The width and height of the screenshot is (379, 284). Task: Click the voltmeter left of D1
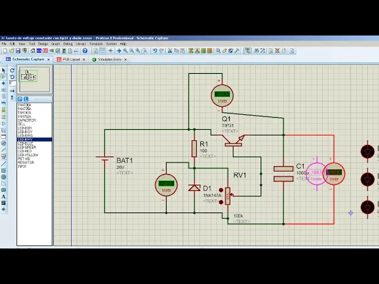[166, 185]
